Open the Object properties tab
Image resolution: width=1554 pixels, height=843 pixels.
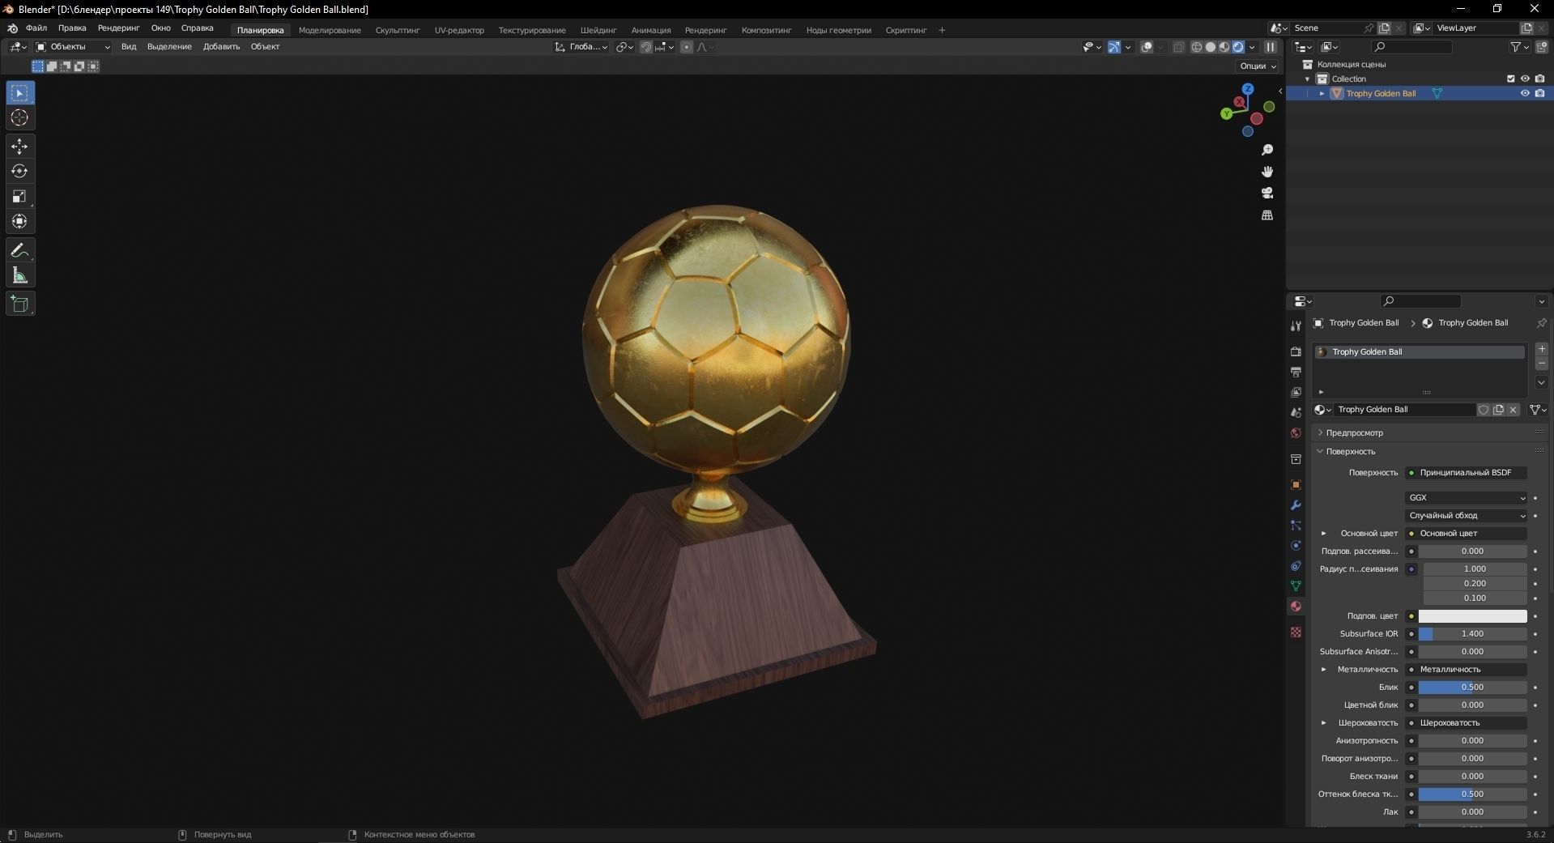pyautogui.click(x=1296, y=484)
